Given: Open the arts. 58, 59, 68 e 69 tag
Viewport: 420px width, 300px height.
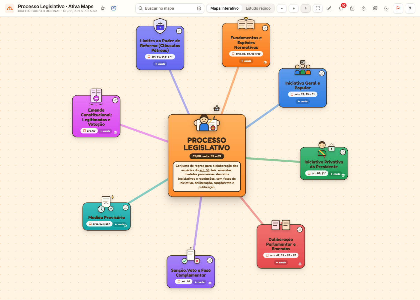Looking at the screenshot, I should pyautogui.click(x=246, y=54).
